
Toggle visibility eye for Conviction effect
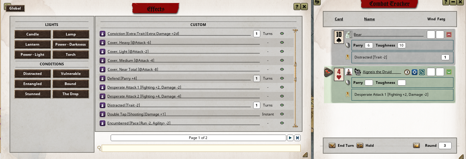tap(282, 34)
